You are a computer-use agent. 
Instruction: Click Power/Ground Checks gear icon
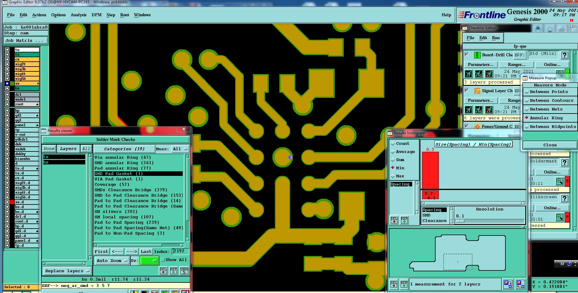477,126
